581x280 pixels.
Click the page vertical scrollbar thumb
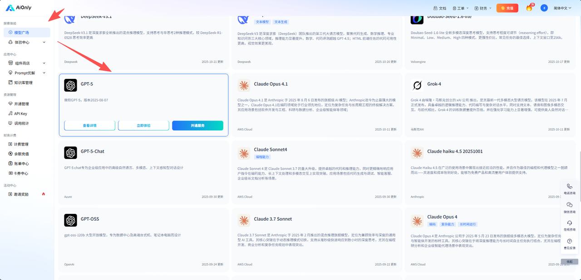pos(580,177)
